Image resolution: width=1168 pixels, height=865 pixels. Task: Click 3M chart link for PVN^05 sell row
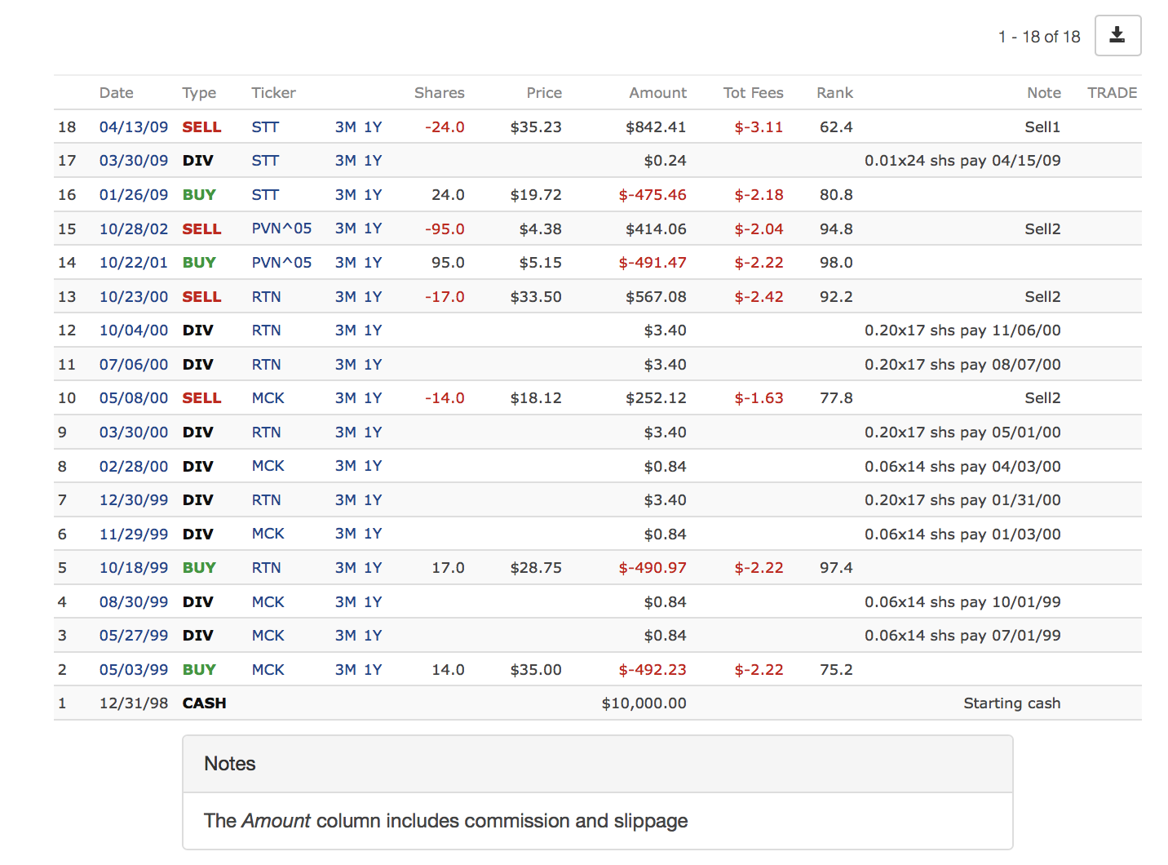click(345, 228)
